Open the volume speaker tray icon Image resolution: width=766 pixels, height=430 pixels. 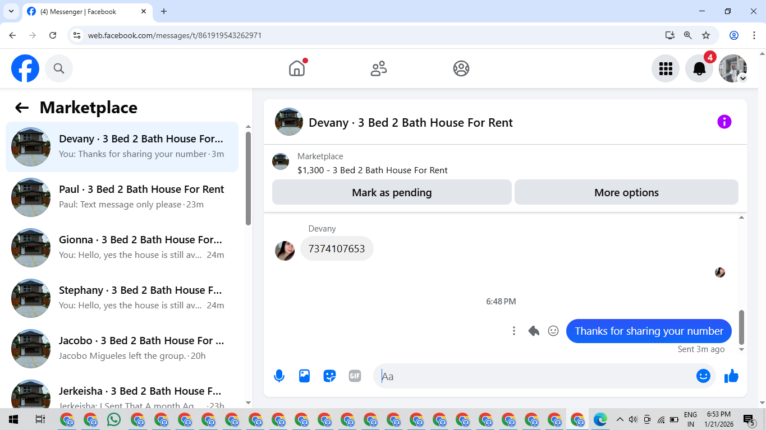pos(634,419)
